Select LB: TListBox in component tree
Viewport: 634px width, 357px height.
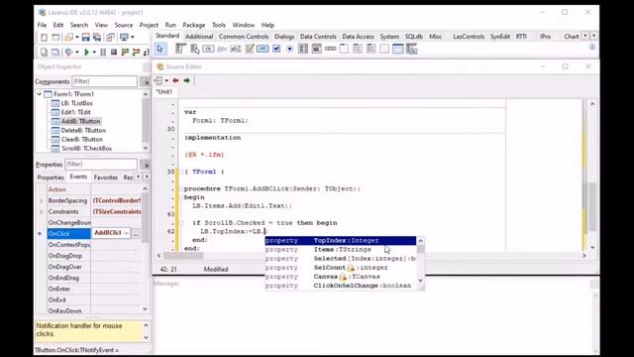(77, 103)
